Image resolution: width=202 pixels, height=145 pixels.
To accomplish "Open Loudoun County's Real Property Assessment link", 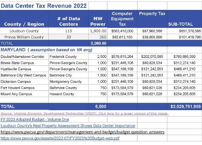I will (68, 126).
